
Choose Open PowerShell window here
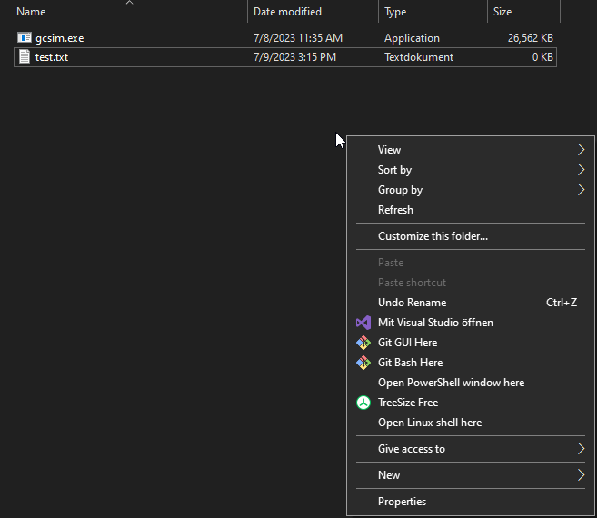451,383
